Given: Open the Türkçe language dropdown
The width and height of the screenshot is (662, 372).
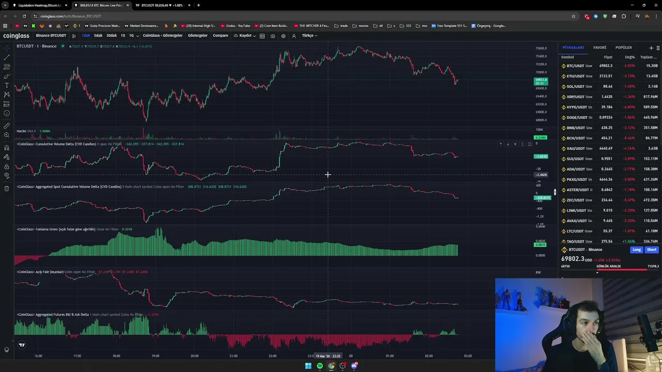Looking at the screenshot, I should (309, 36).
